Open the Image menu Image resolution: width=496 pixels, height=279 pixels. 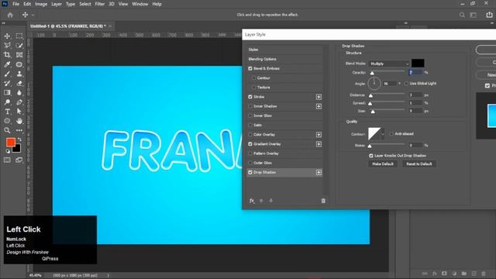(x=41, y=4)
